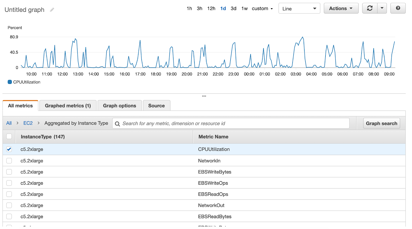412x229 pixels.
Task: Edit graph title with the pencil icon
Action: point(52,10)
